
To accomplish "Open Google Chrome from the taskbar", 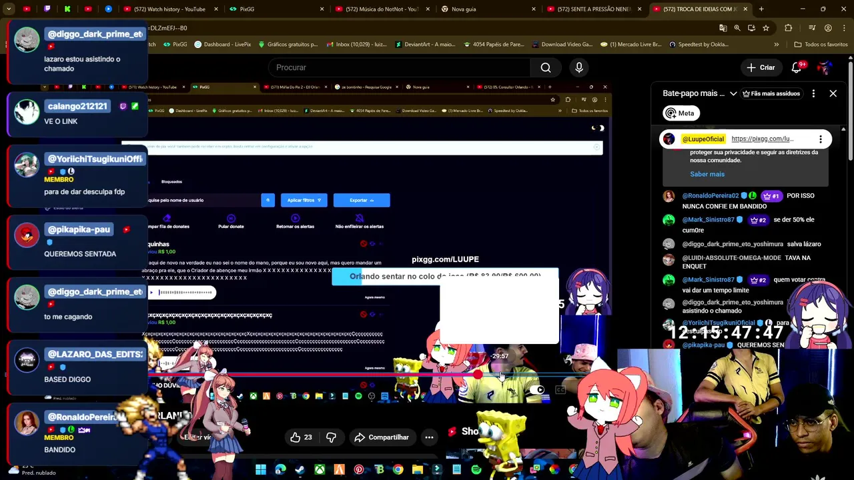I will (x=398, y=470).
